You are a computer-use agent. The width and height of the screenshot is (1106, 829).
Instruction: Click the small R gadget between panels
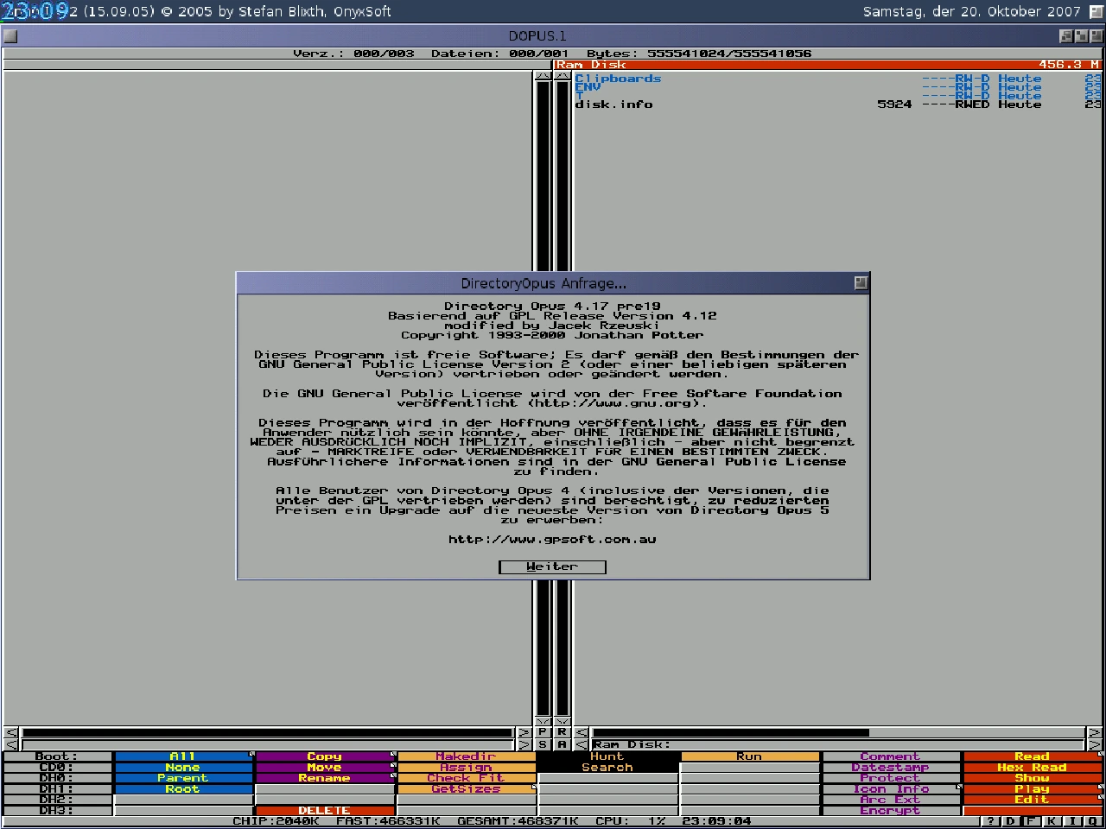click(563, 732)
